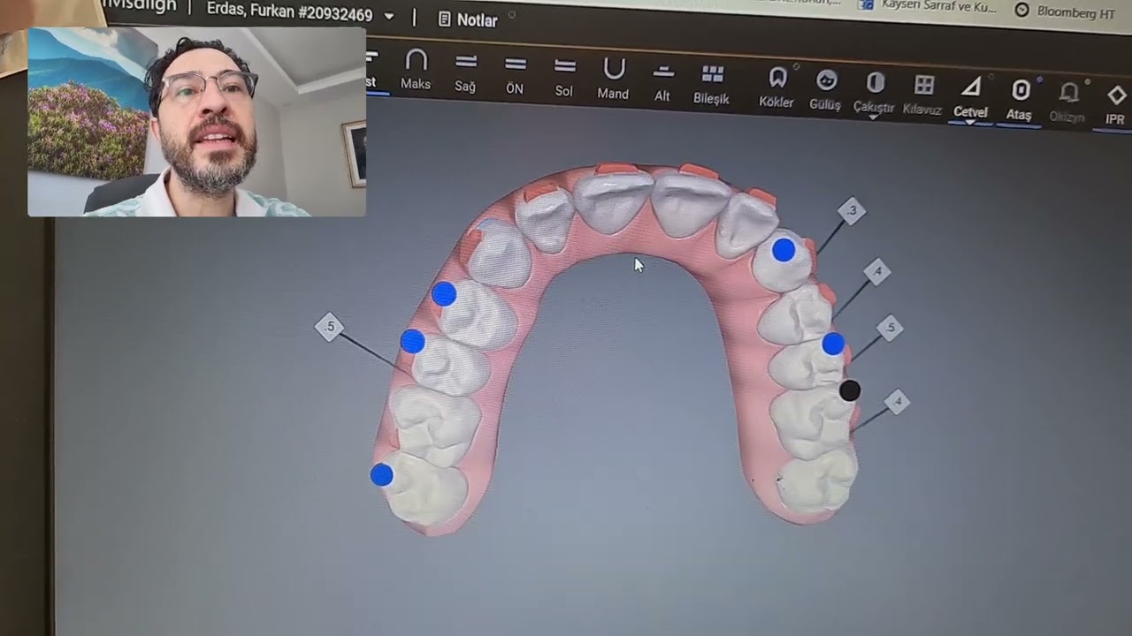Toggle the Gülüş smile view
Screen dimensions: 1132x636
point(825,90)
